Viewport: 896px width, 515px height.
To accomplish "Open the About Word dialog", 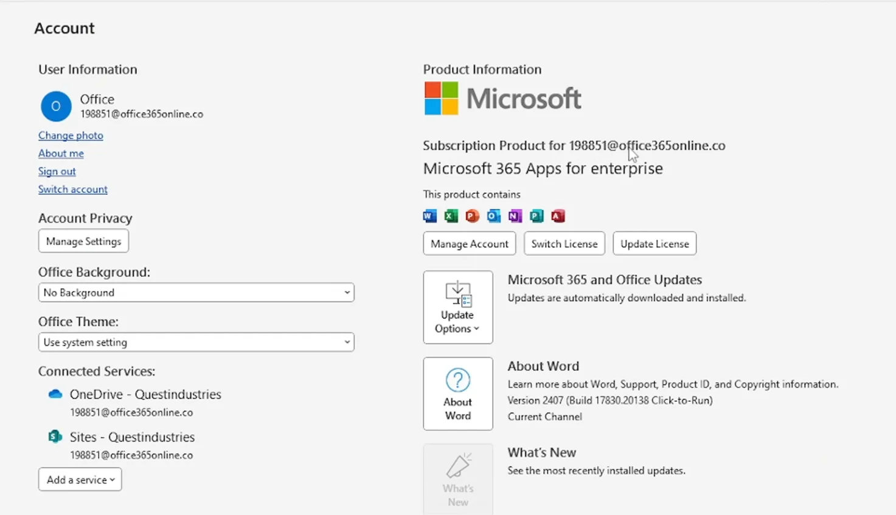I will point(458,393).
